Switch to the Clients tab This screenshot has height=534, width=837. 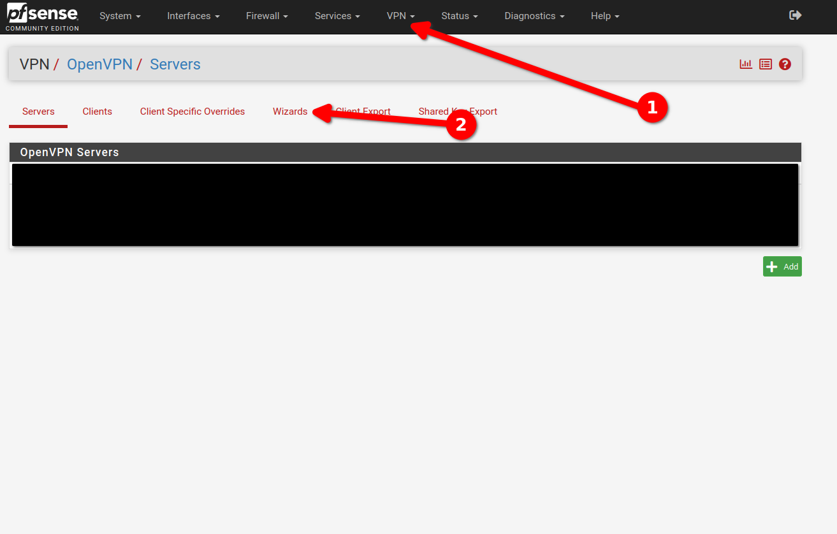click(97, 112)
